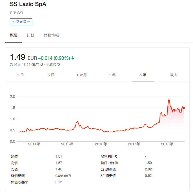Screen dimensions: 193x192
Task: Click the 52 週高値 label
Action: 108,169
